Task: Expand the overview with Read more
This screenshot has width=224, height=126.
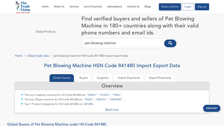Action: tap(112, 110)
